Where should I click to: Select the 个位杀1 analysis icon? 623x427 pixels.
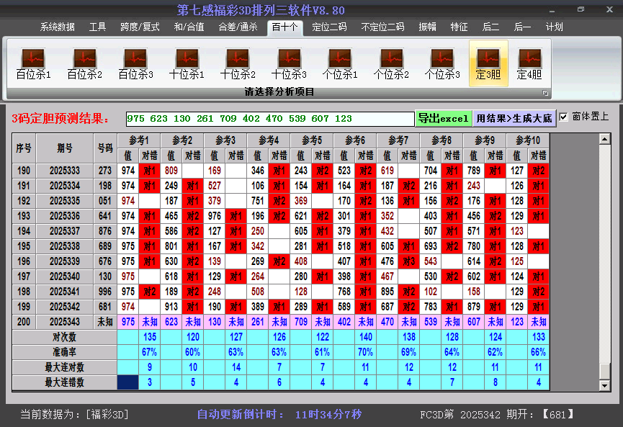pyautogui.click(x=339, y=61)
